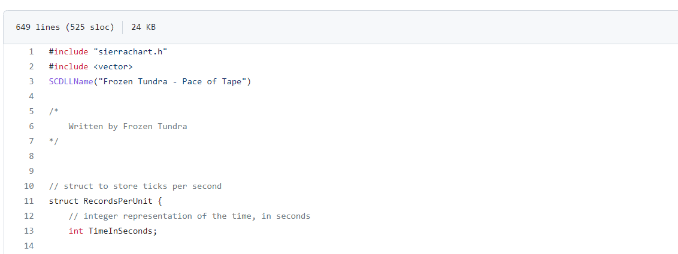Click line number 14
The image size is (678, 254).
[x=29, y=246]
